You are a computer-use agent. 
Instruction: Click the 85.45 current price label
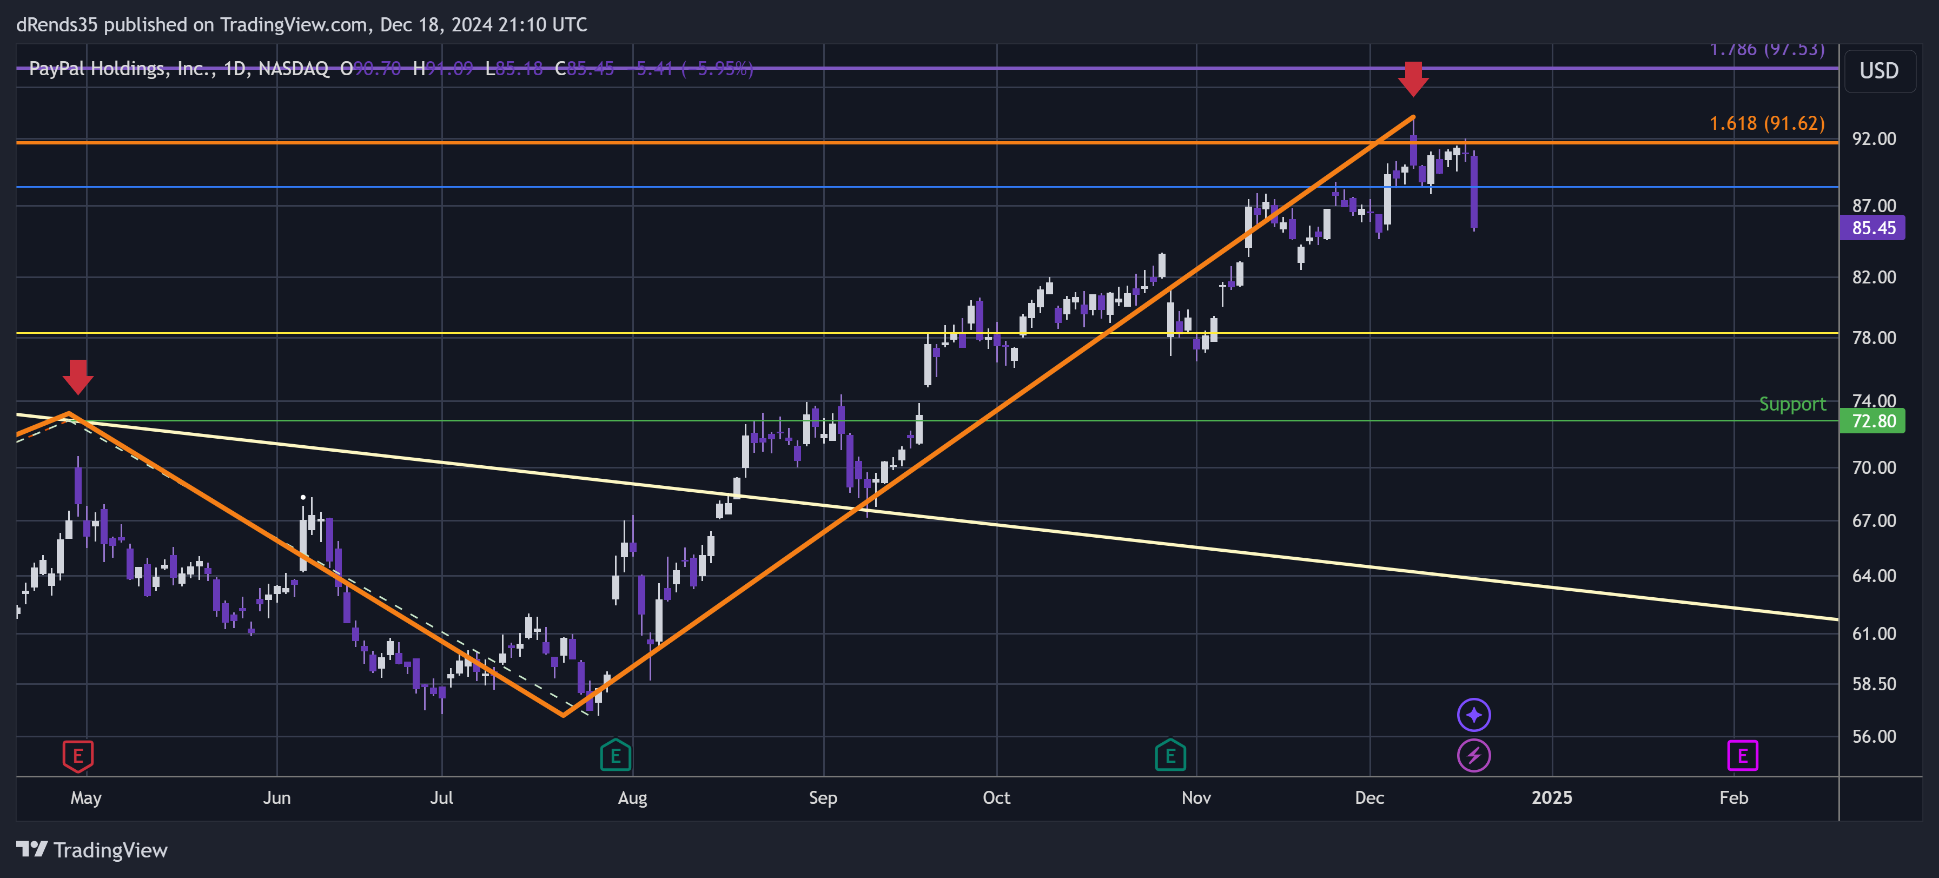point(1872,228)
